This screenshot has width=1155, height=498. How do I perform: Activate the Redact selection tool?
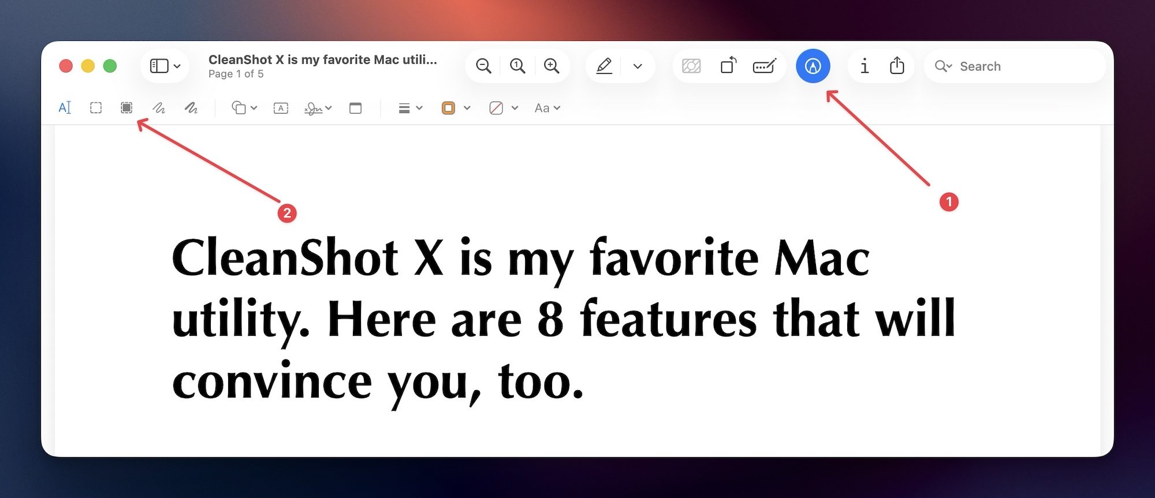126,108
